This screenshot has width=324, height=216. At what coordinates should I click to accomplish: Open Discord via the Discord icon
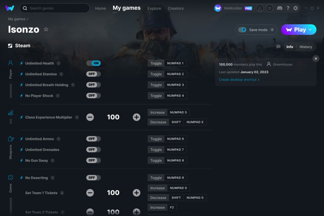(x=279, y=8)
